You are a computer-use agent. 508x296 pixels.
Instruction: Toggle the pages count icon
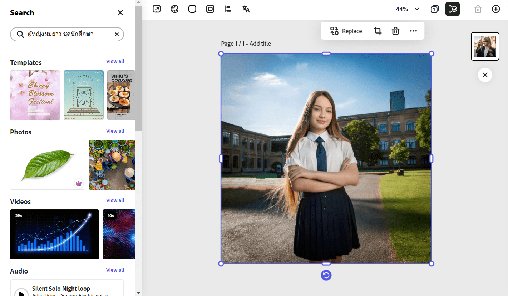435,9
